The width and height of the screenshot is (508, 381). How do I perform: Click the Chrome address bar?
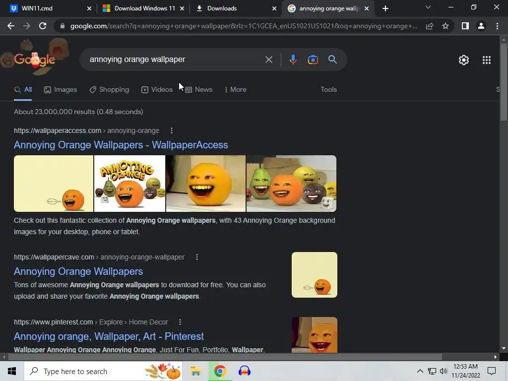pos(244,26)
